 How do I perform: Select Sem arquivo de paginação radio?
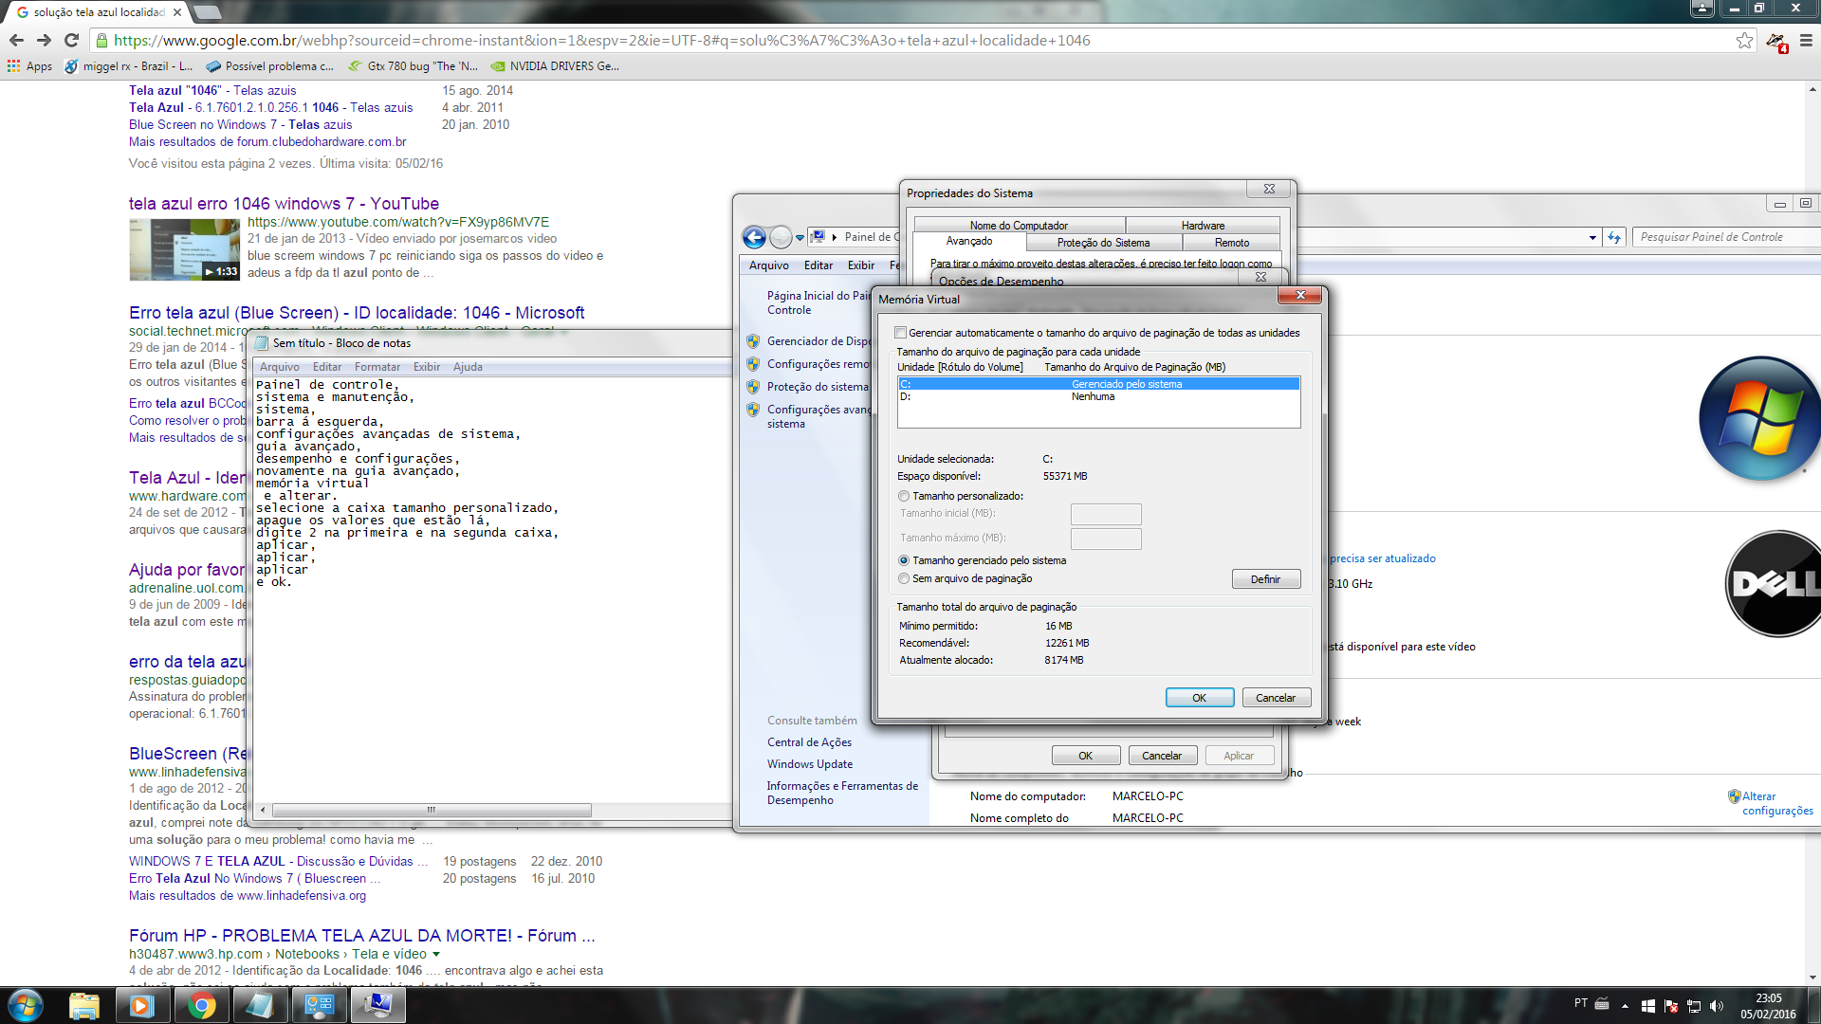coord(904,578)
